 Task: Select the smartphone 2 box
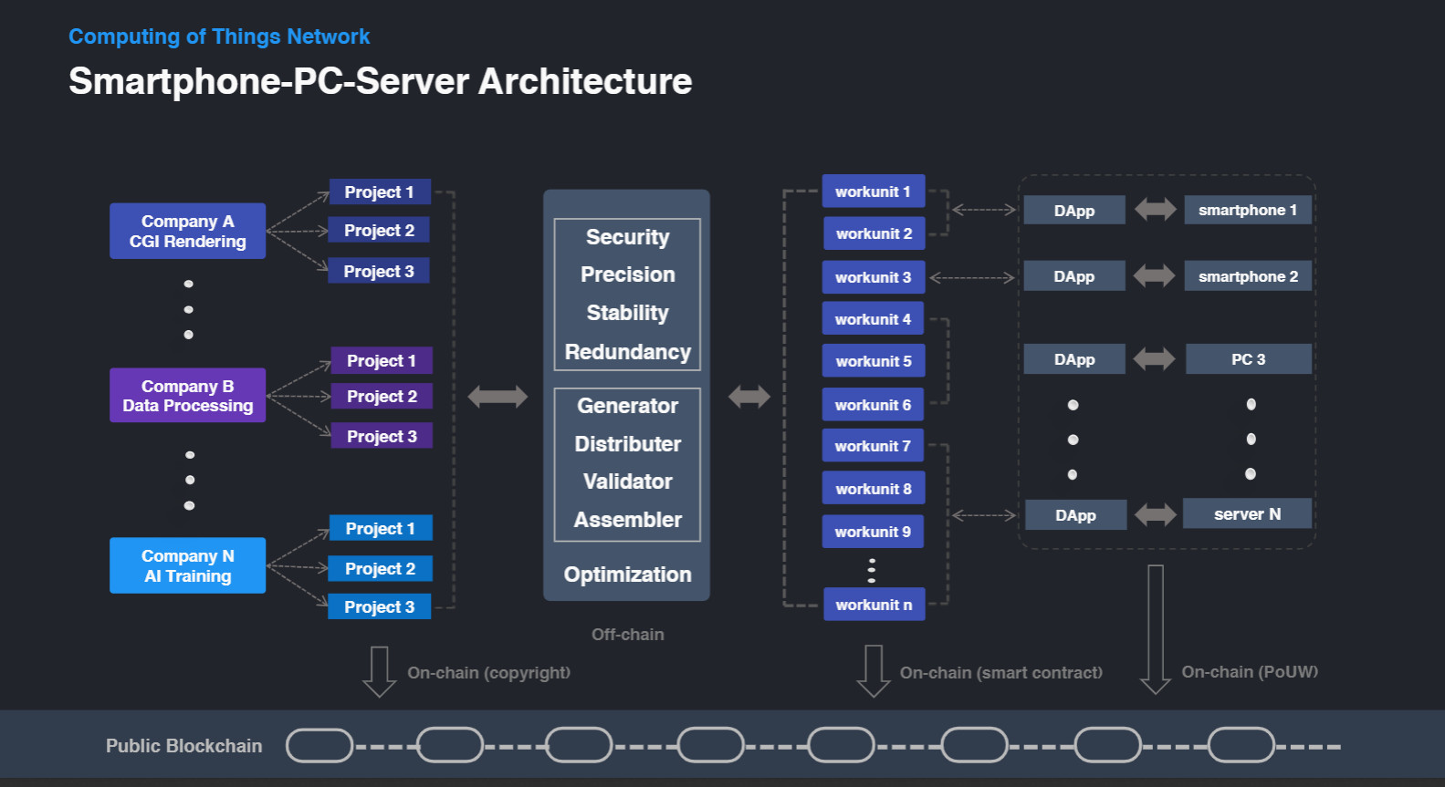1248,276
